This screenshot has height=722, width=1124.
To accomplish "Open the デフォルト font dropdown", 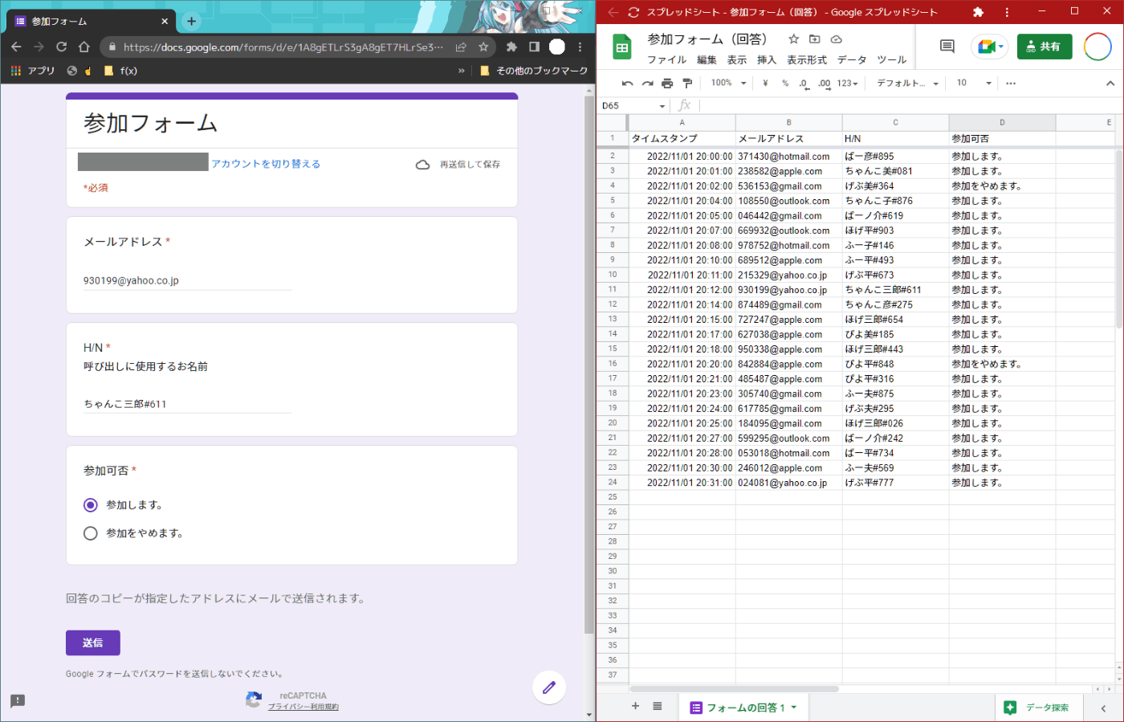I will point(907,83).
